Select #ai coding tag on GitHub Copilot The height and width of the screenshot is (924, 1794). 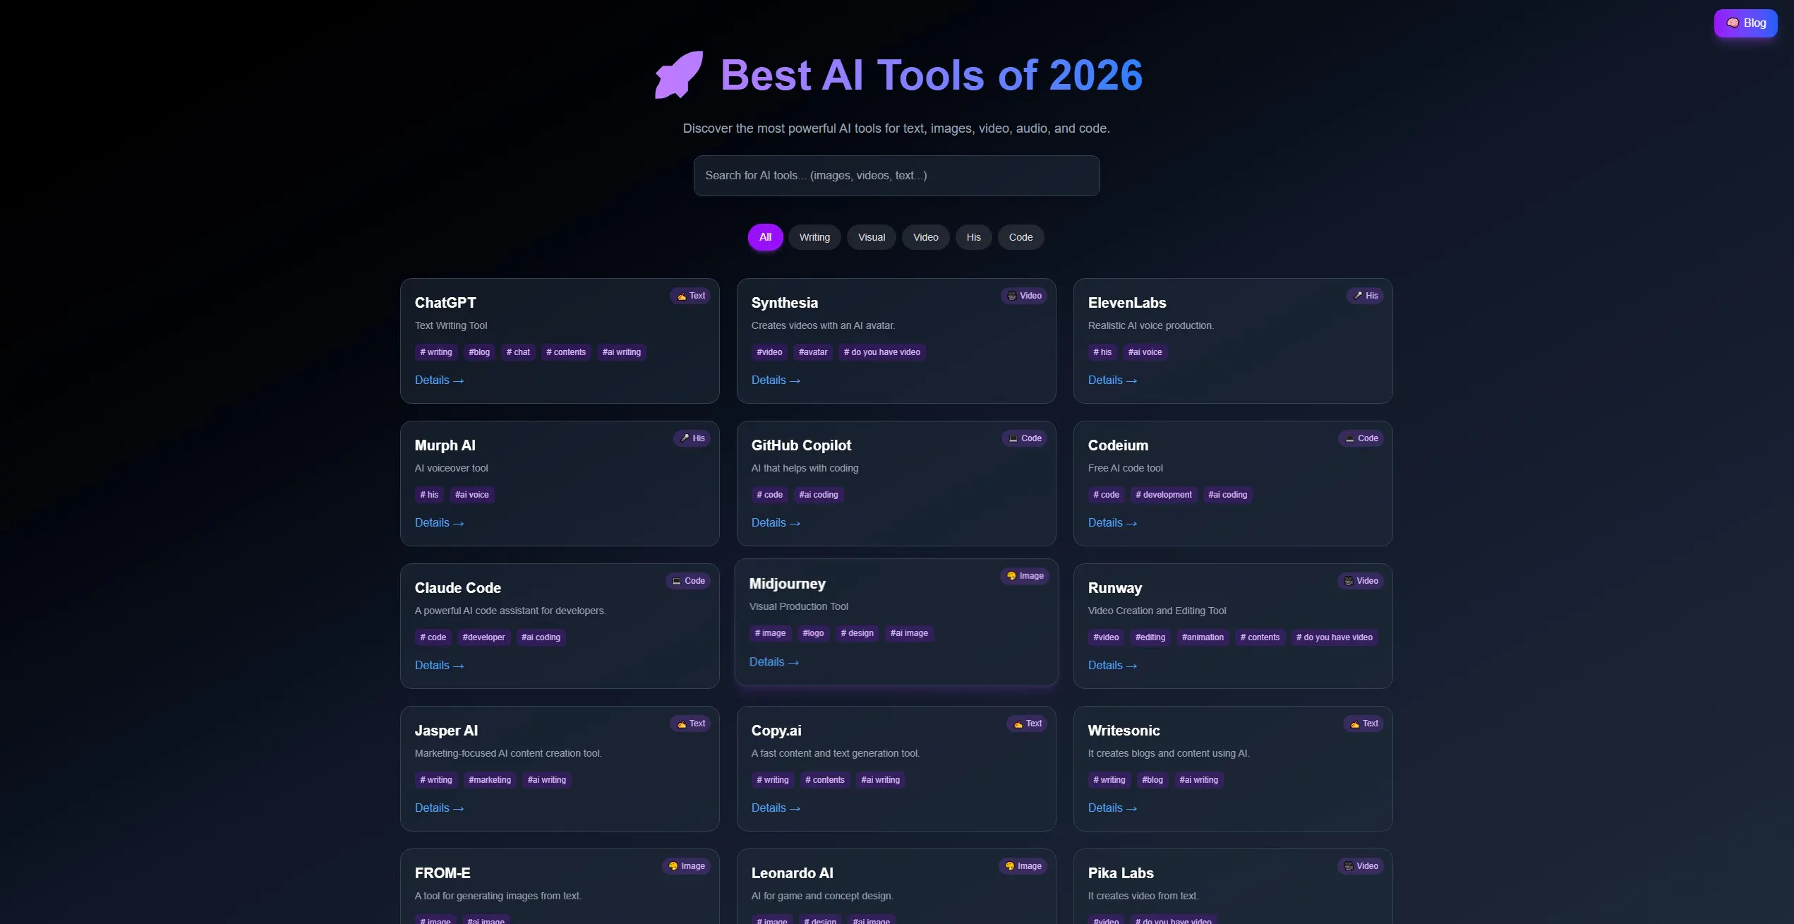click(x=819, y=495)
